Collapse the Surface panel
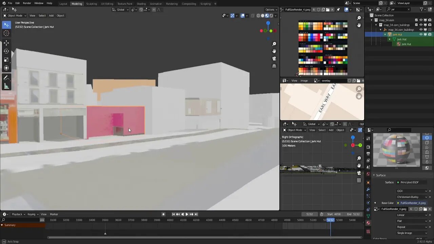434x244 pixels. (x=374, y=175)
